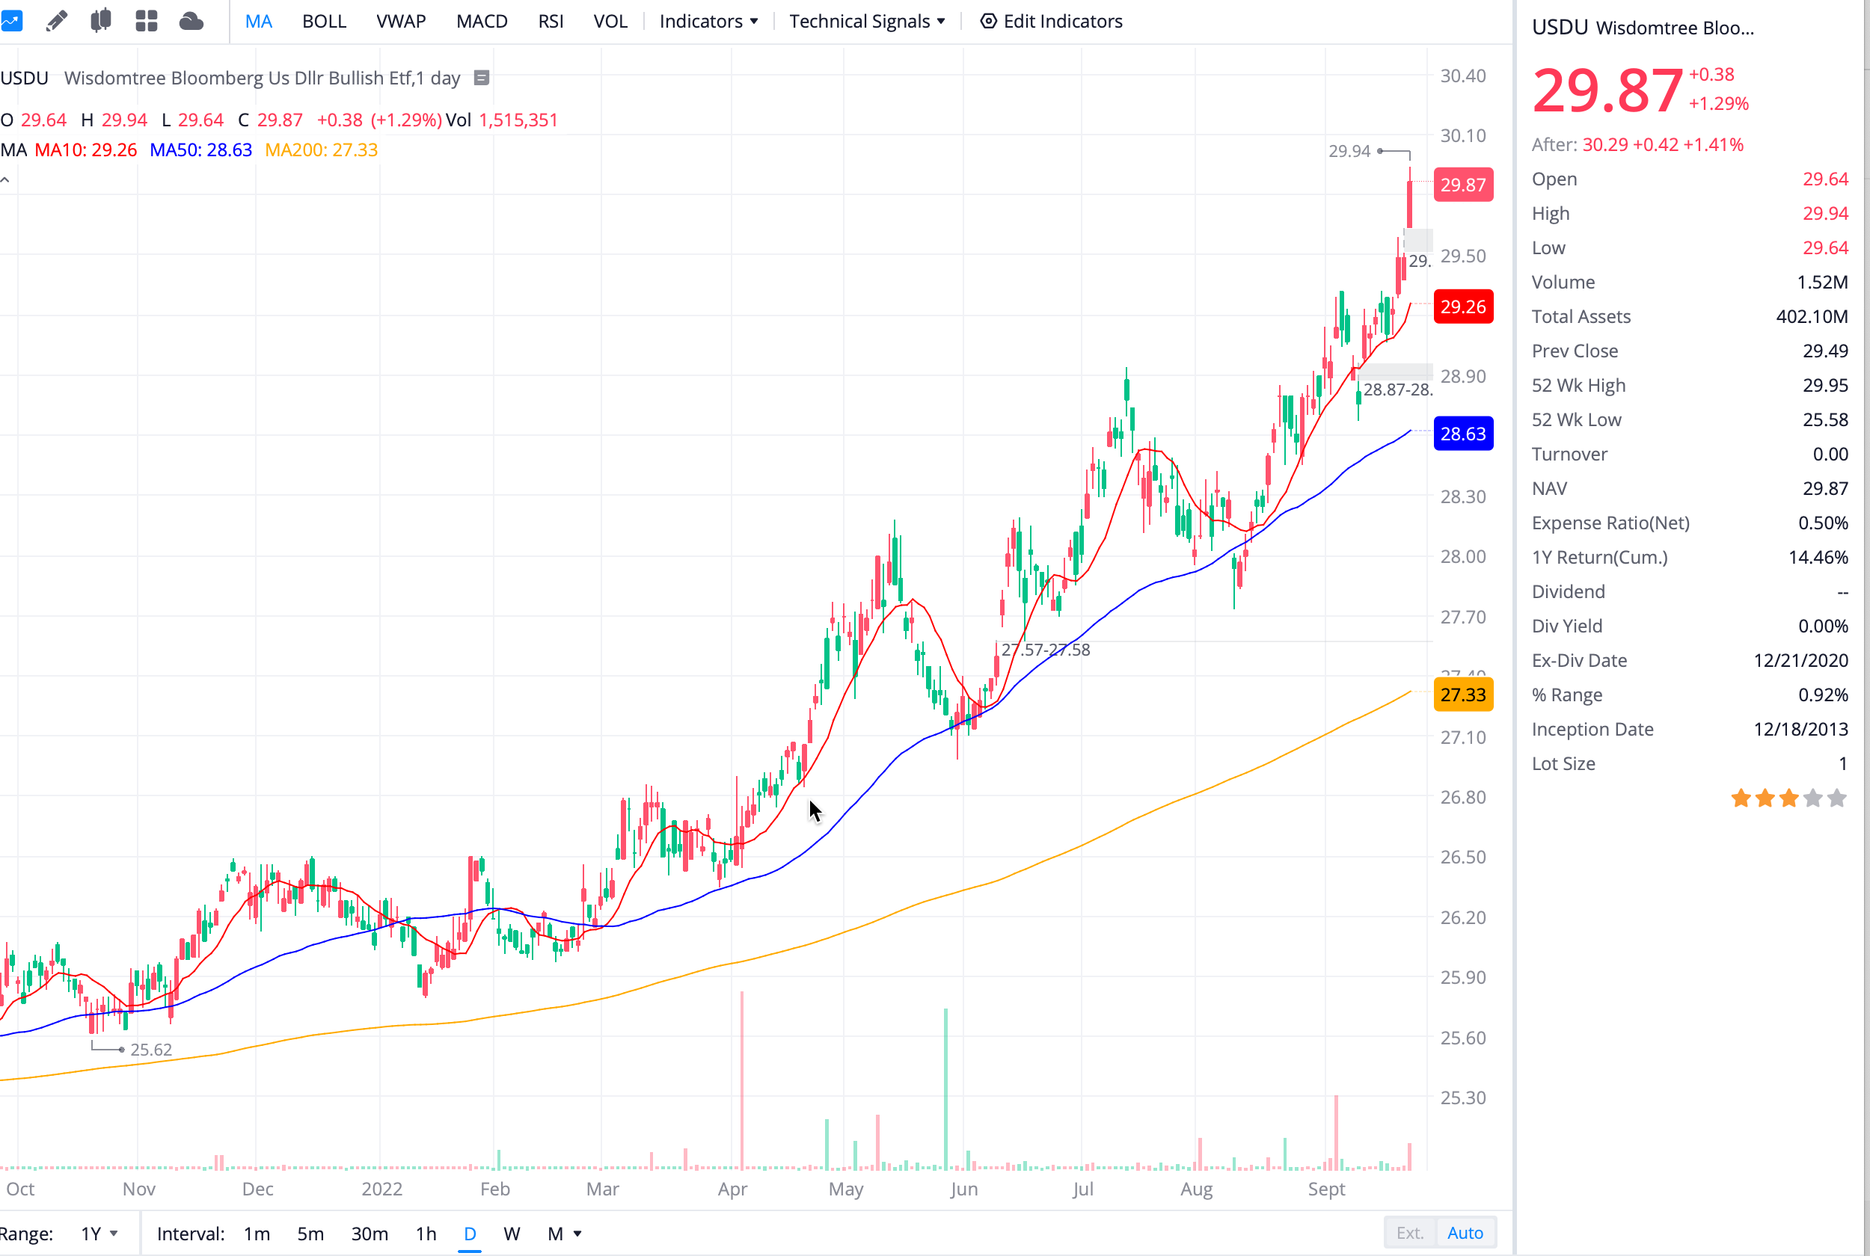Click the Edit Indicators gear icon

tap(989, 21)
